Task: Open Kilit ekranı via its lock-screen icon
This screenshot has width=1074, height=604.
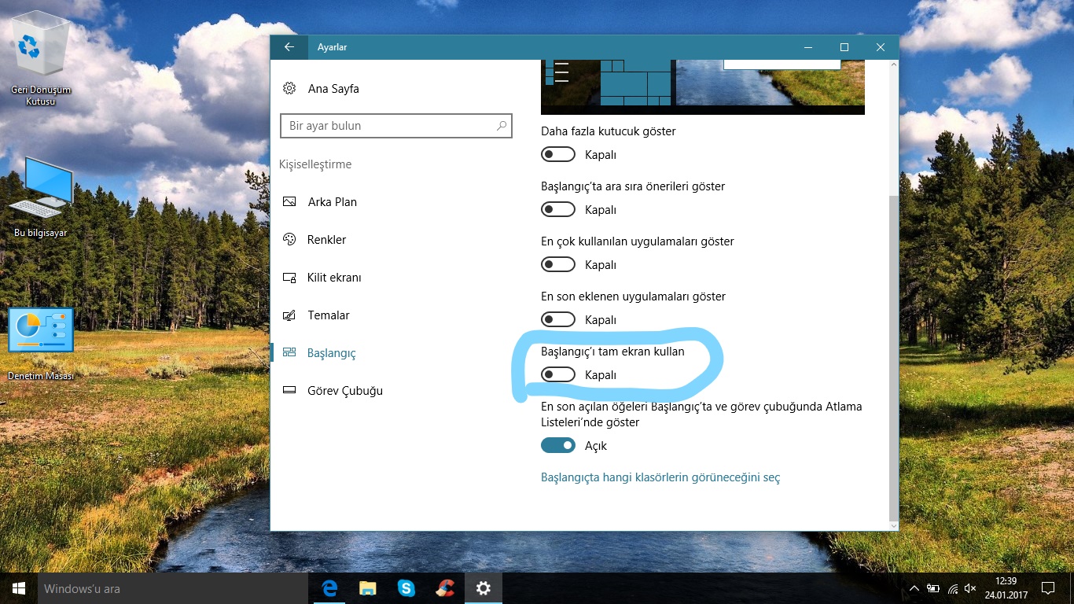Action: (x=289, y=278)
